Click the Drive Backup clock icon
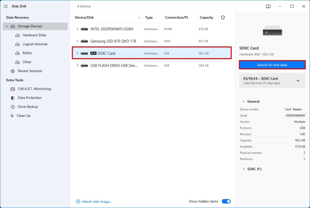The image size is (310, 208). 13,107
